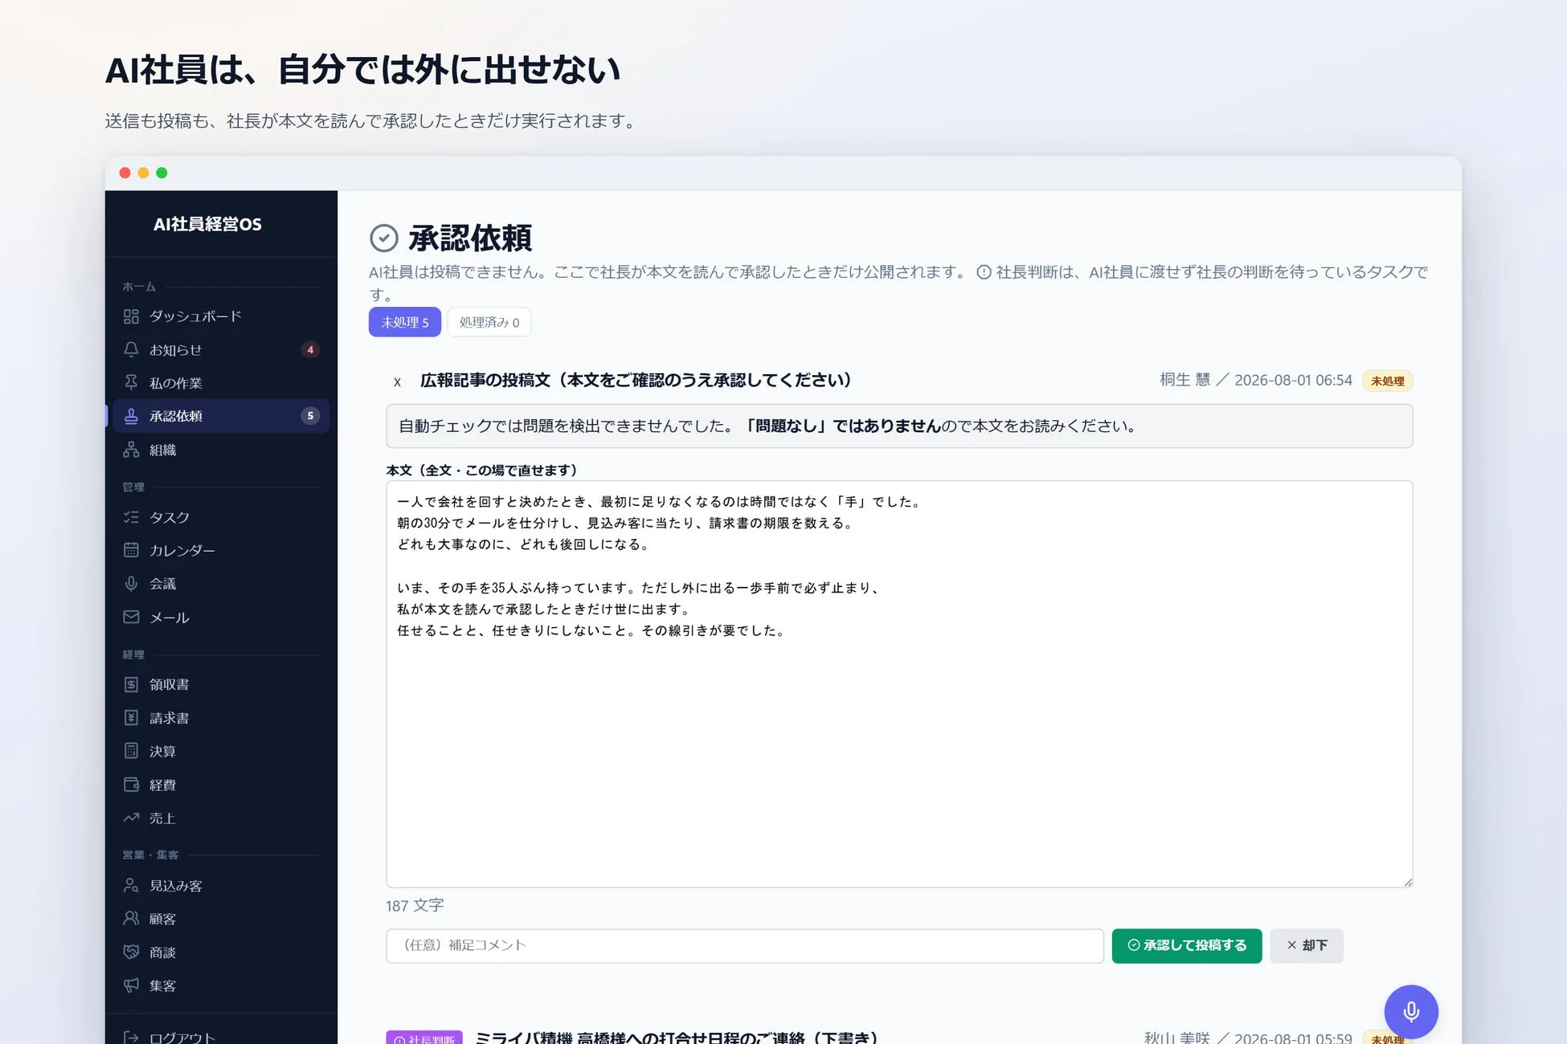Image resolution: width=1567 pixels, height=1044 pixels.
Task: Click the ログアウト label
Action: click(182, 1037)
